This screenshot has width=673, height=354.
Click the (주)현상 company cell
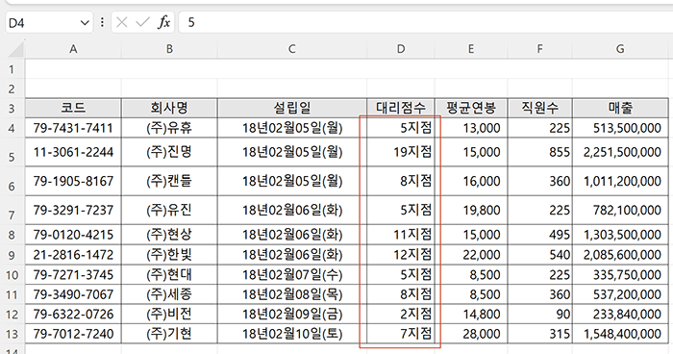point(169,235)
